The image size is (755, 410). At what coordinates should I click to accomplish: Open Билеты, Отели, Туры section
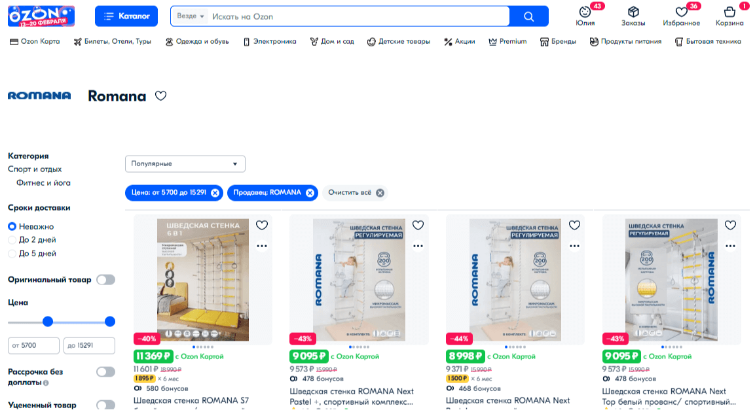(112, 42)
